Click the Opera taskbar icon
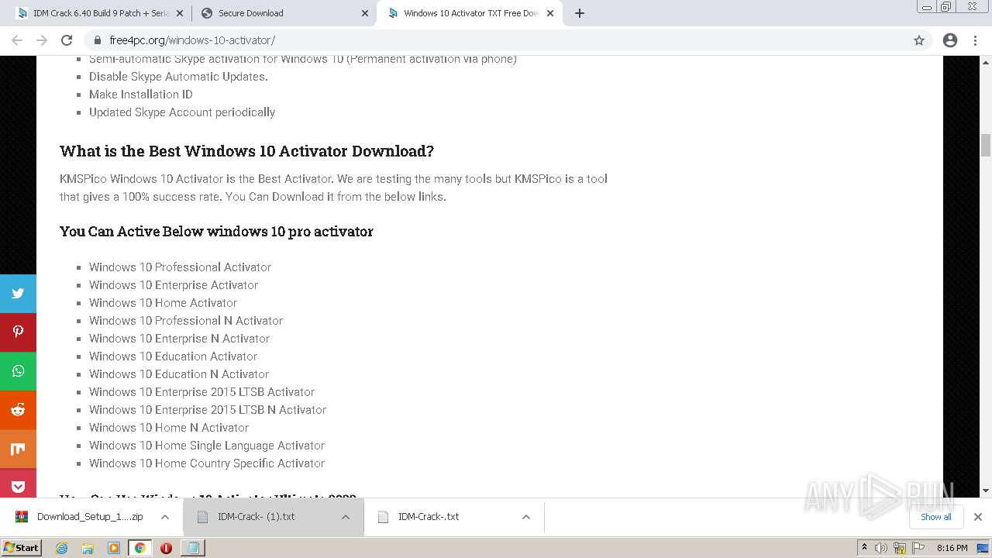This screenshot has width=992, height=558. pos(166,548)
